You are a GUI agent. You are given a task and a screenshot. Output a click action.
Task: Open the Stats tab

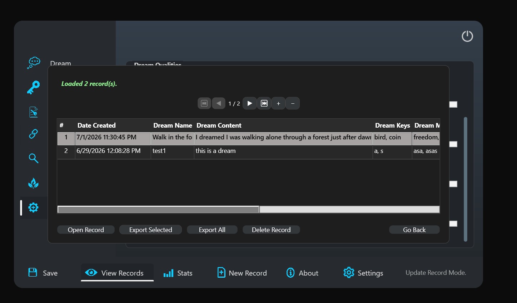[178, 273]
